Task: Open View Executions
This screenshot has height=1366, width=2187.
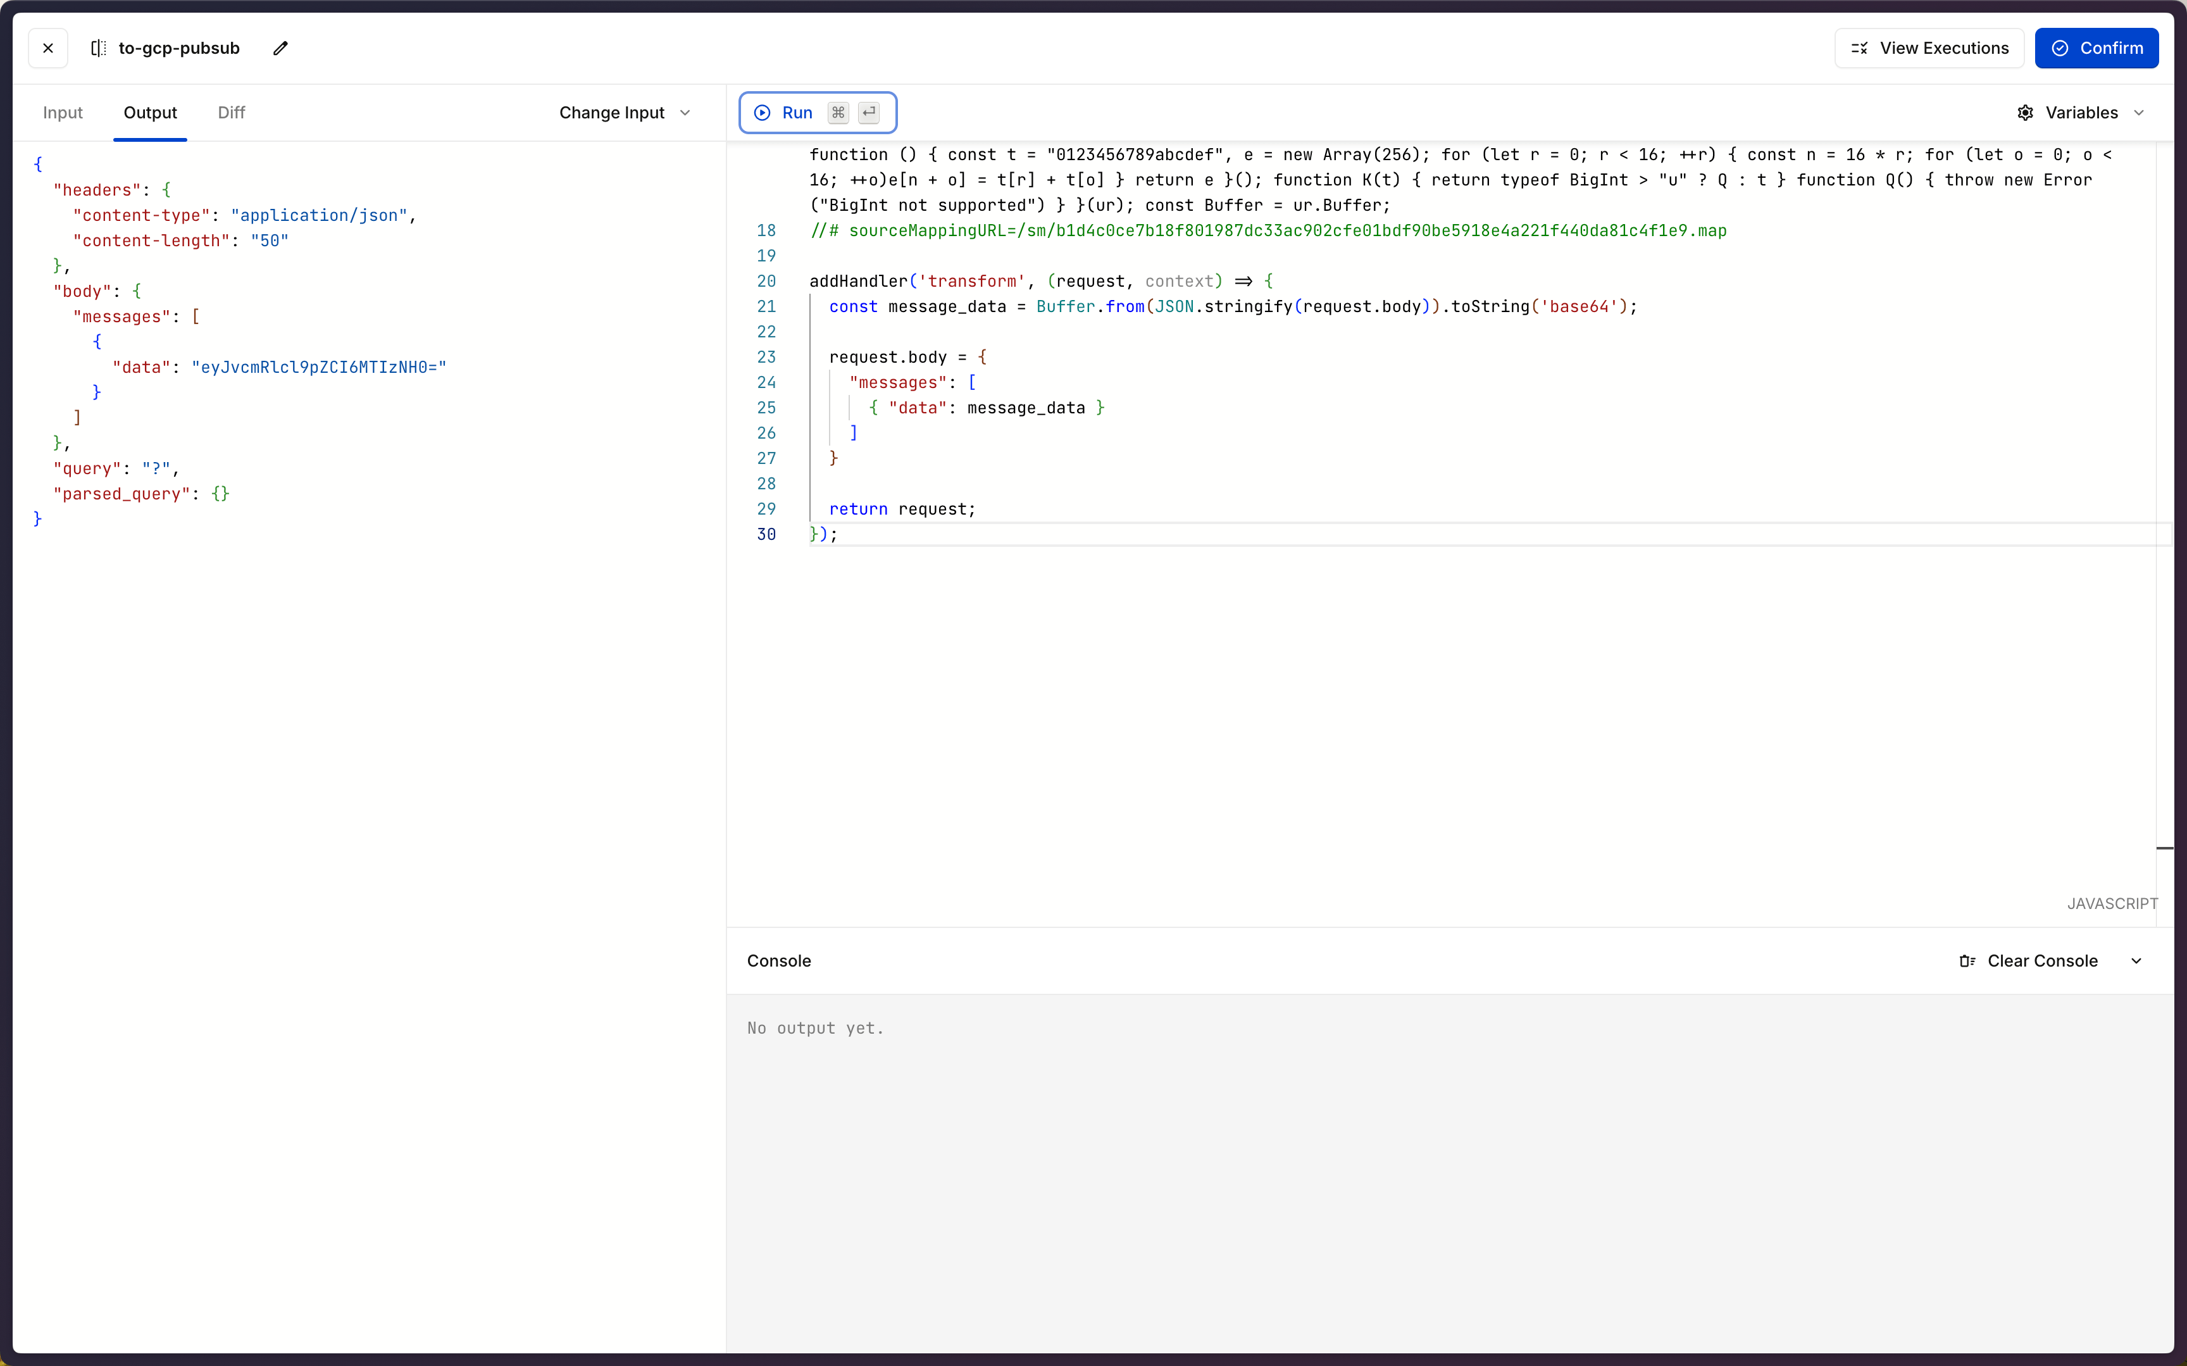Action: (x=1943, y=48)
